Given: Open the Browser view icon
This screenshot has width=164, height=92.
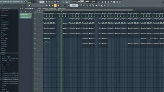Looking at the screenshot, I should (93, 5).
